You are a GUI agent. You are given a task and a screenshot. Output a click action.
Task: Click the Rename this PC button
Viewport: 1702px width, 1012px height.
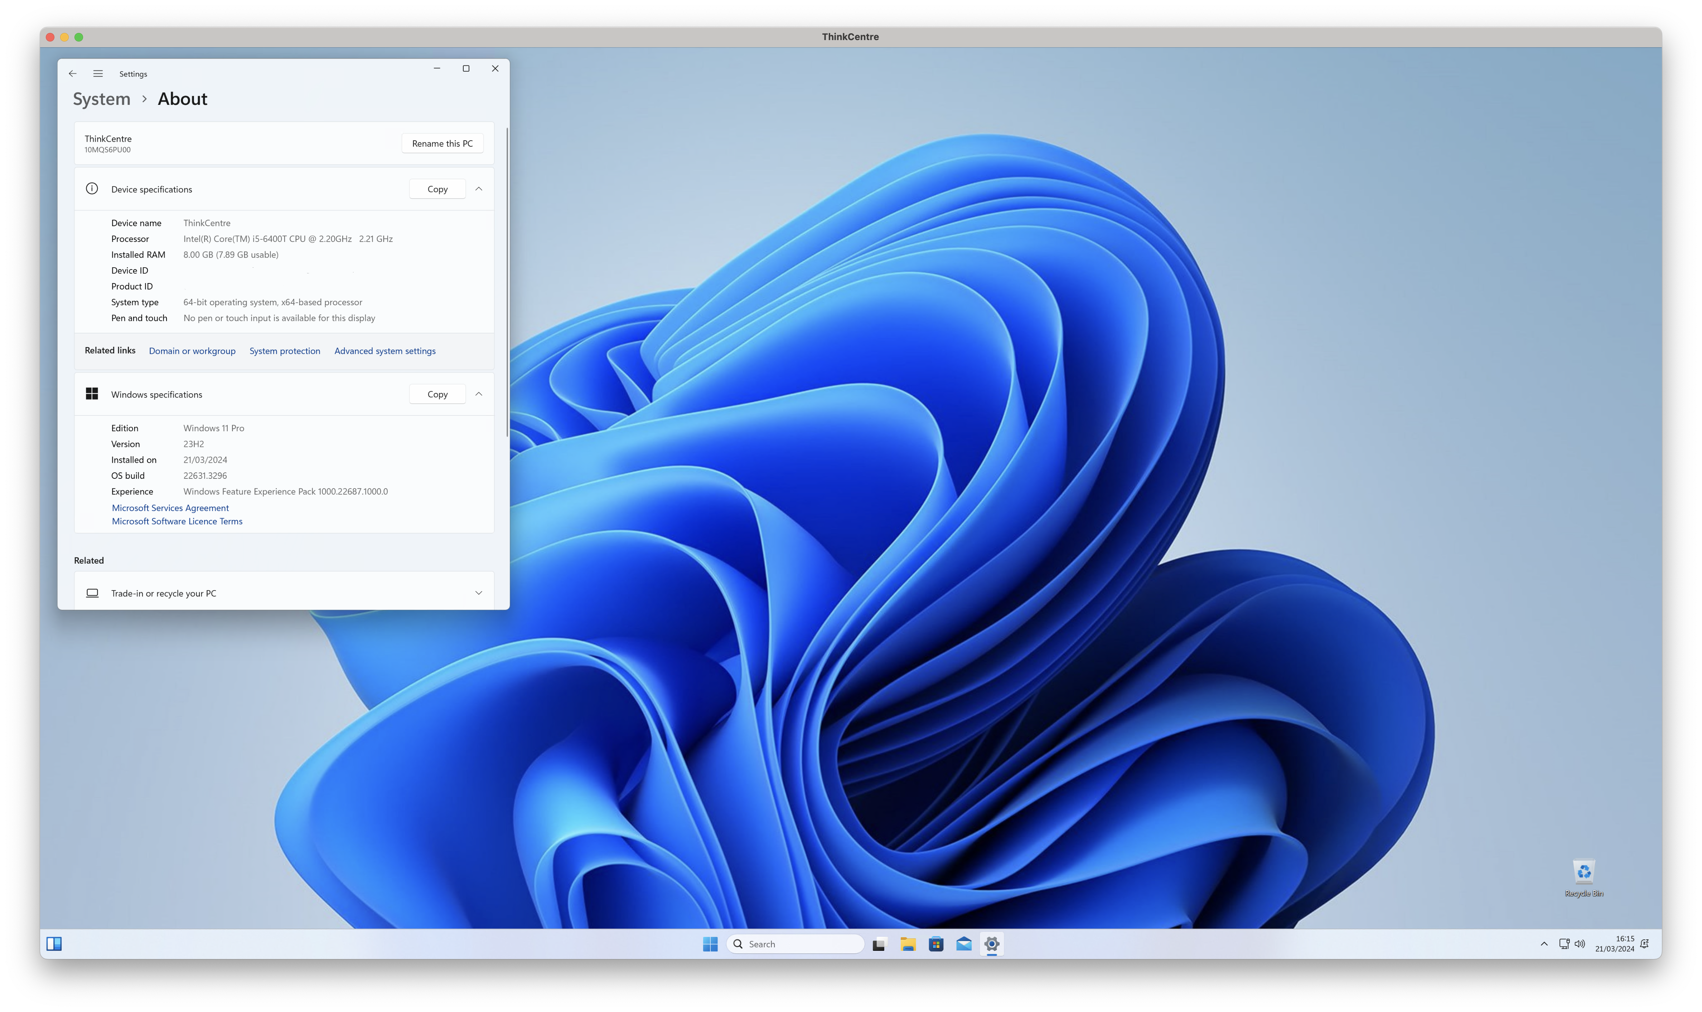[x=442, y=143]
